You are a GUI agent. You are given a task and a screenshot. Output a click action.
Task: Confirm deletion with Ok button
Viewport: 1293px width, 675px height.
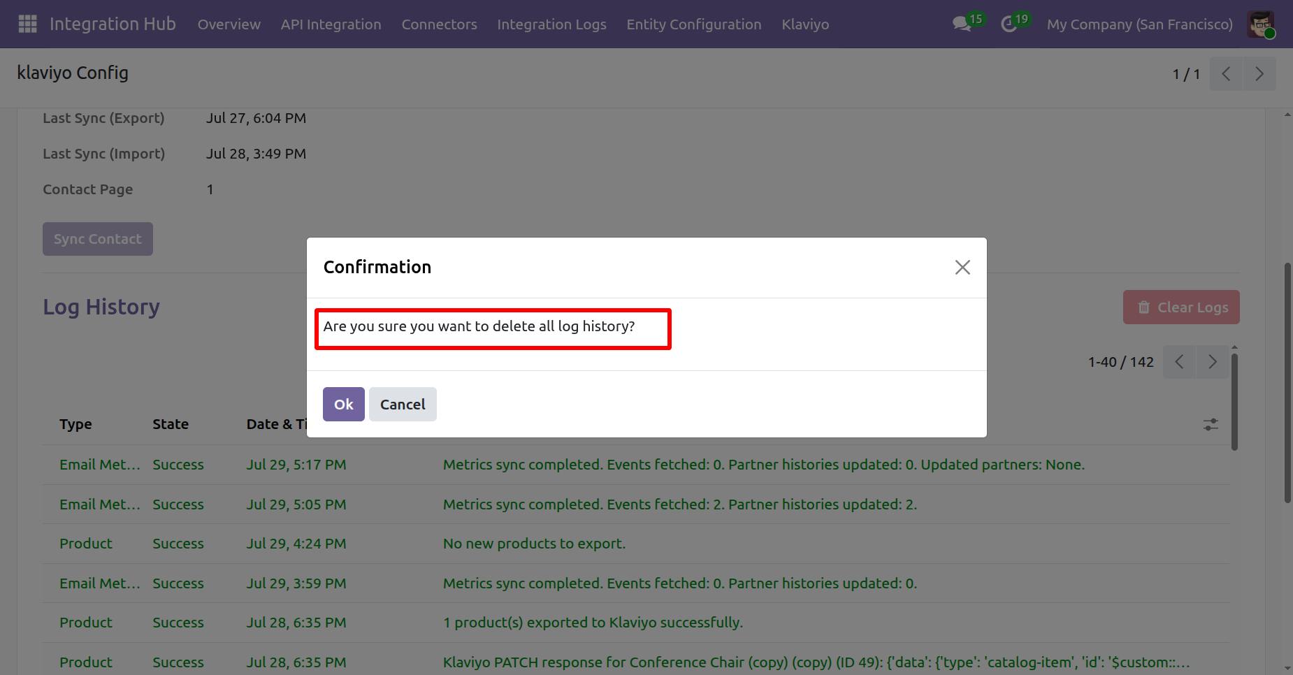[x=343, y=404]
